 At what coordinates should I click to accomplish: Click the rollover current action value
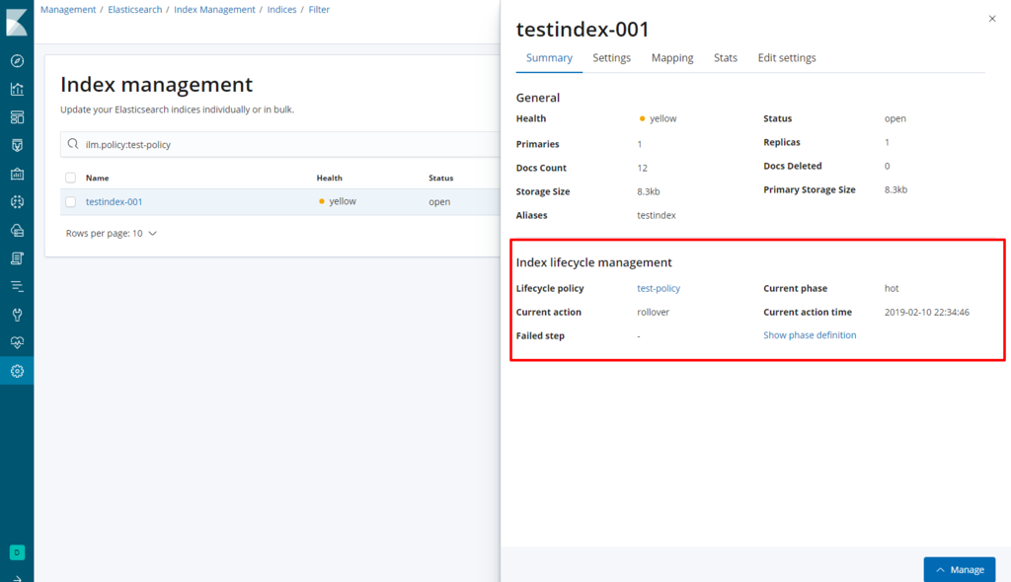654,312
